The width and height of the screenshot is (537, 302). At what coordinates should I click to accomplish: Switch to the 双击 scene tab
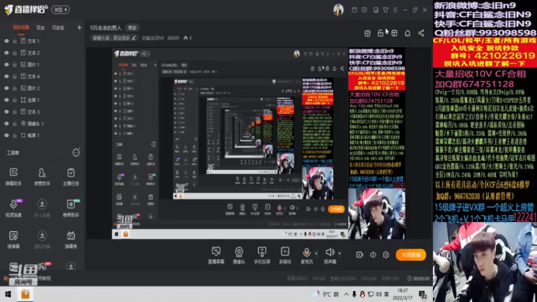pos(40,28)
